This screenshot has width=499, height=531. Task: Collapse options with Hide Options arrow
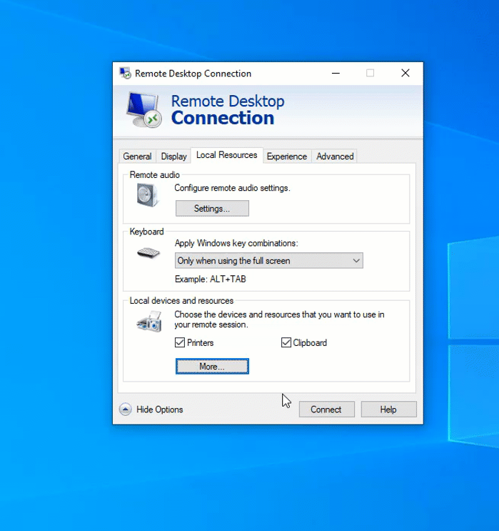[x=125, y=409]
